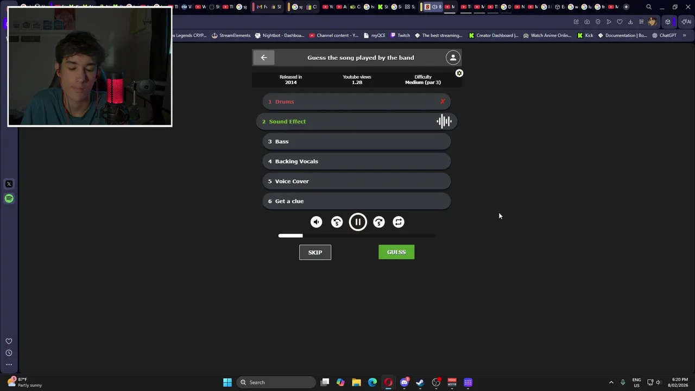Open Microsoft Edge from the taskbar
This screenshot has width=695, height=391.
pos(372,382)
